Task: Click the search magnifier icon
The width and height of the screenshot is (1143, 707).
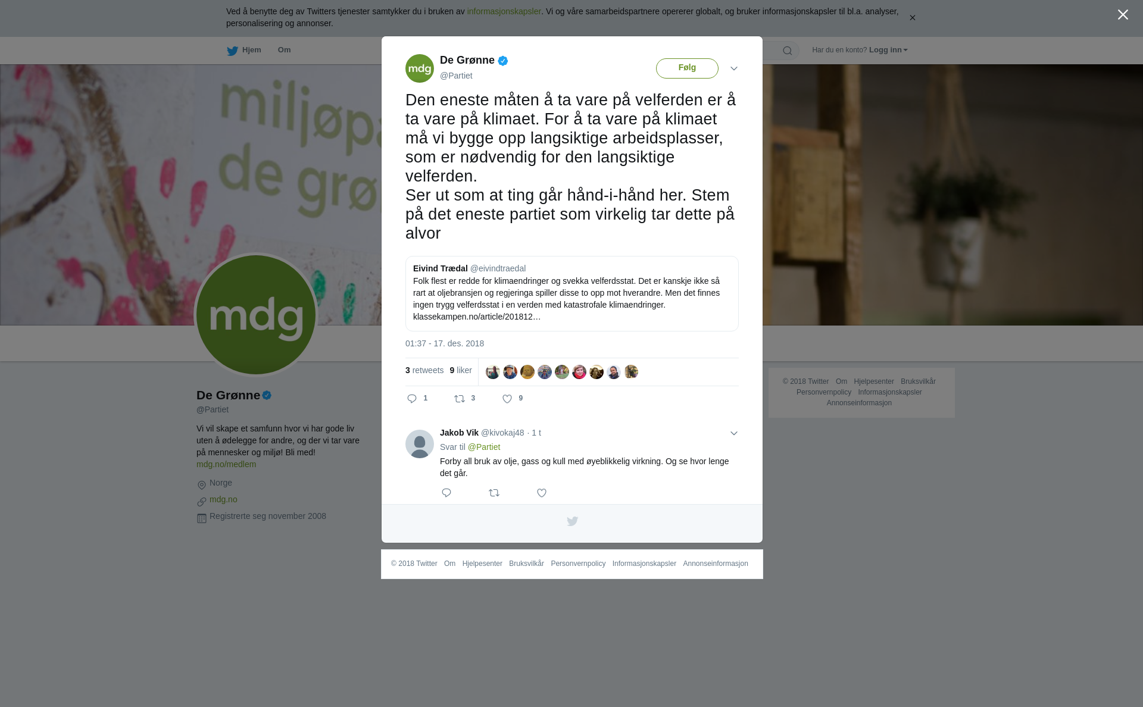Action: (x=787, y=51)
